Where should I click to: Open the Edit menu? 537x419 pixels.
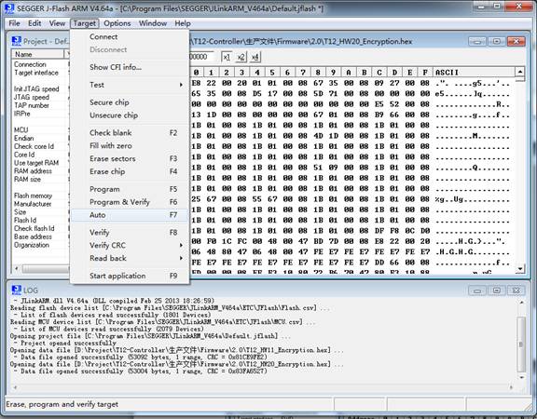coord(34,23)
